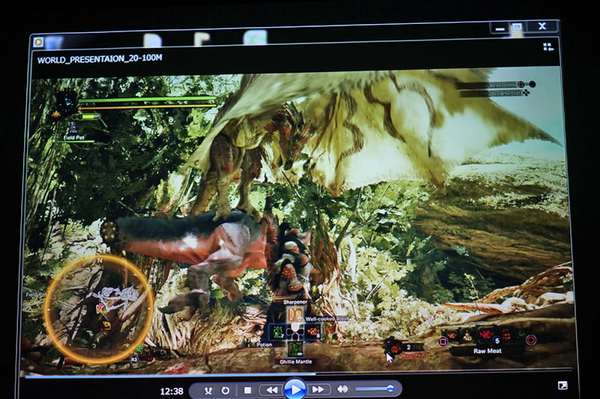Select the Sharpener item icon
The width and height of the screenshot is (600, 399).
click(295, 313)
